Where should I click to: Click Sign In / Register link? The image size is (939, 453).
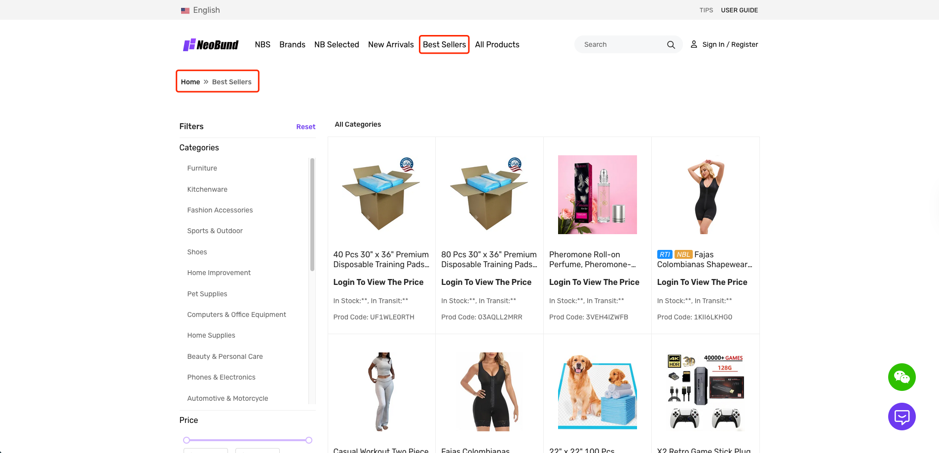point(730,44)
